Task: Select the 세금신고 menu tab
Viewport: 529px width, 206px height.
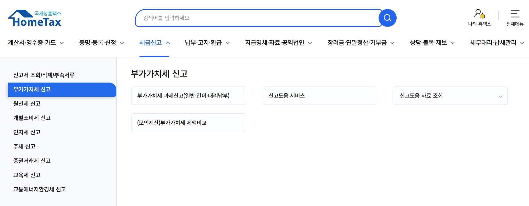Action: (150, 43)
